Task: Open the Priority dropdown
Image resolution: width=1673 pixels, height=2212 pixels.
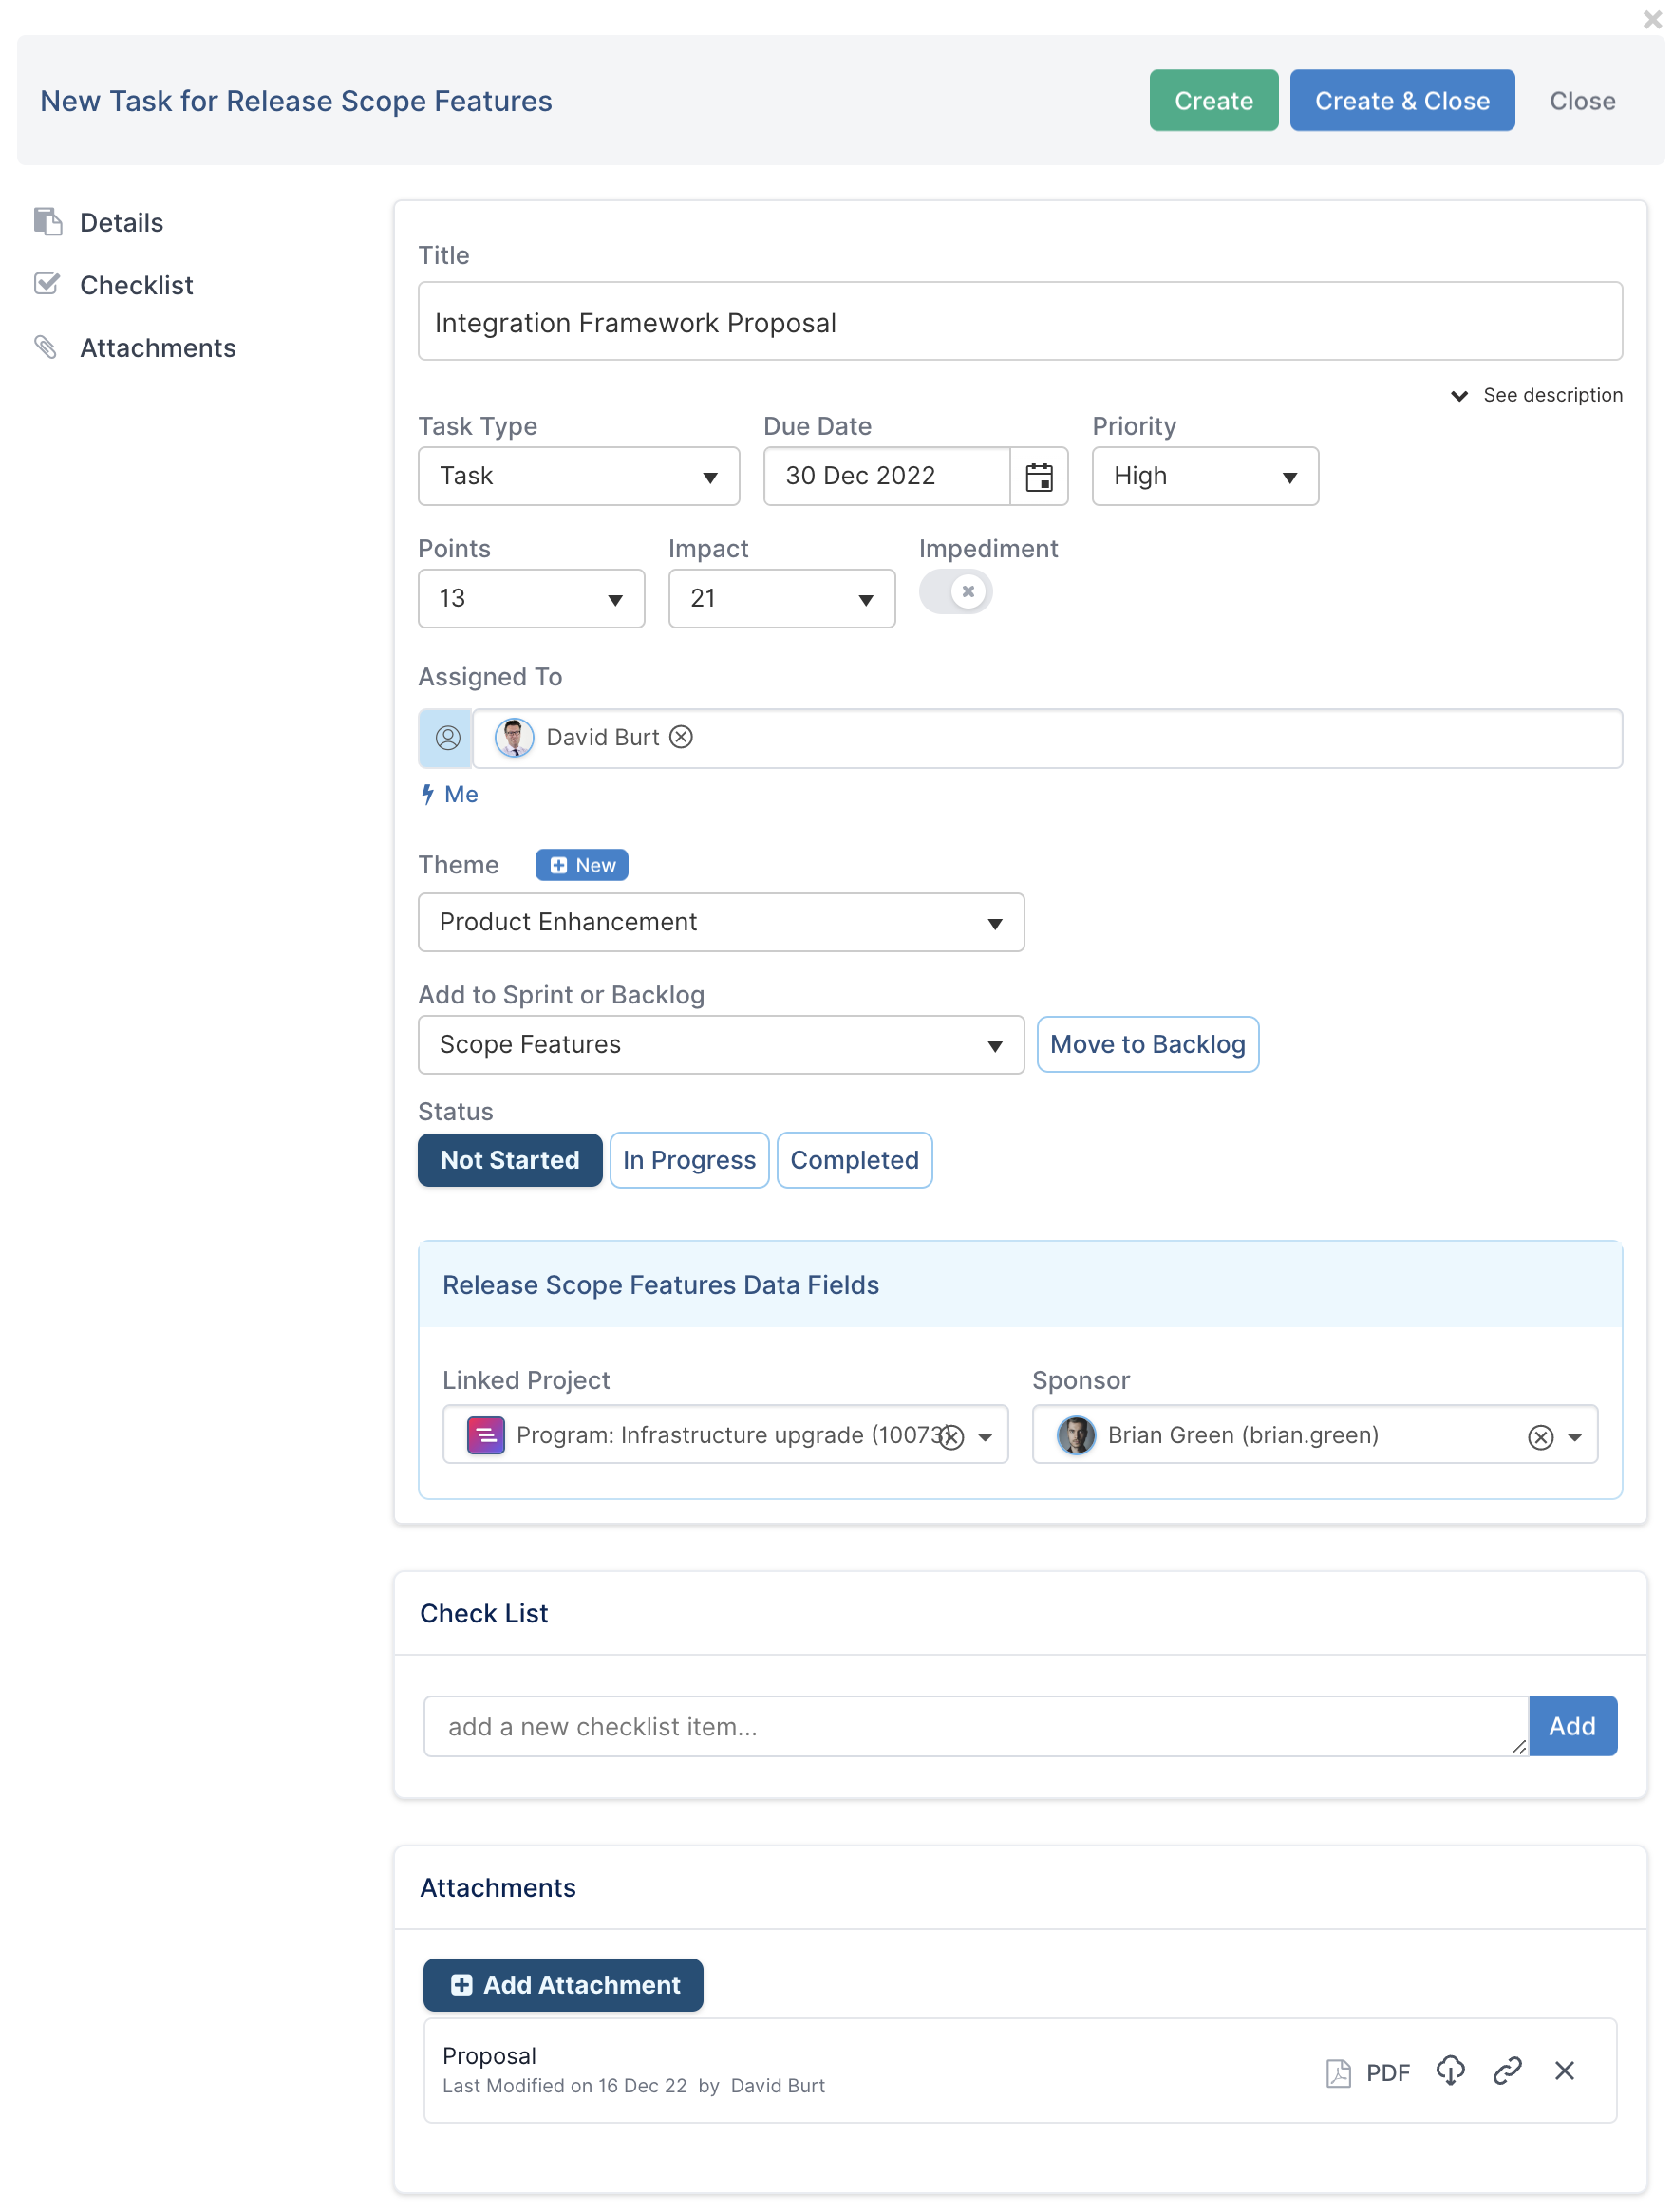Action: [1204, 476]
